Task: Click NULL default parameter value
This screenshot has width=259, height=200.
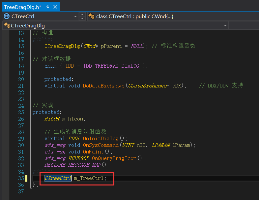Action: click(137, 46)
